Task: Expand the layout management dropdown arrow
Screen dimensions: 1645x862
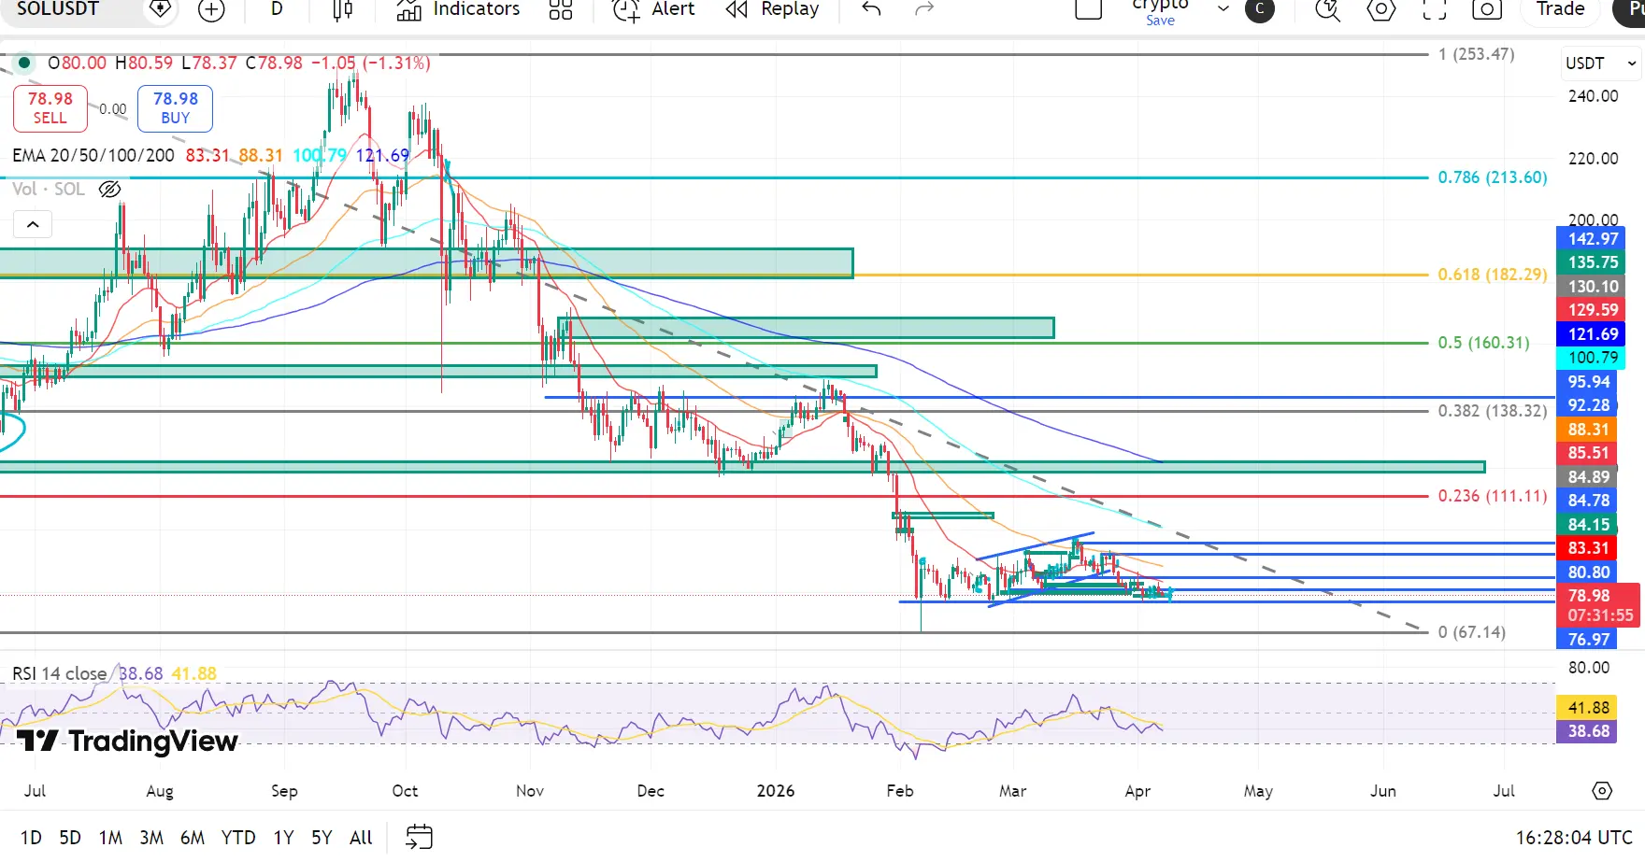Action: point(1223,9)
